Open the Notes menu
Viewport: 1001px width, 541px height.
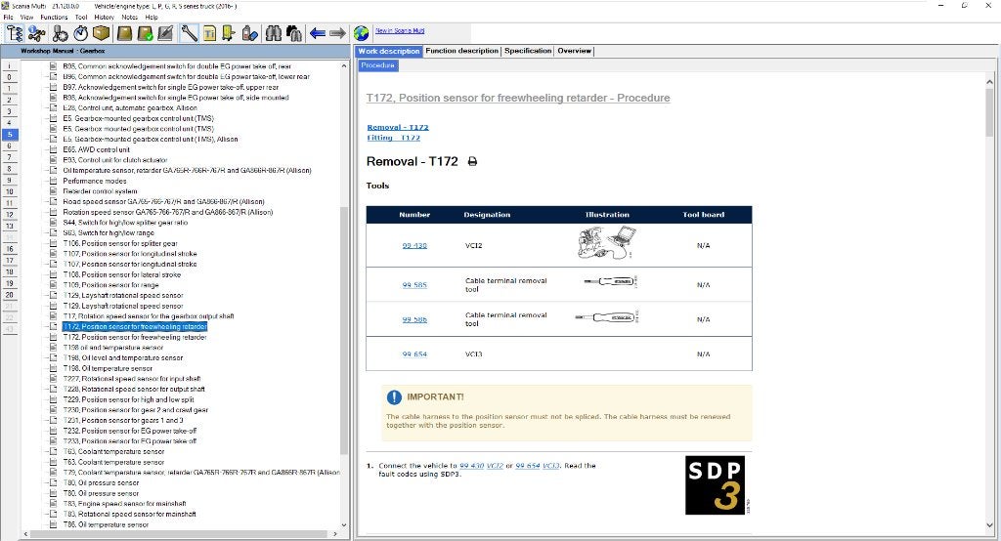click(x=130, y=18)
